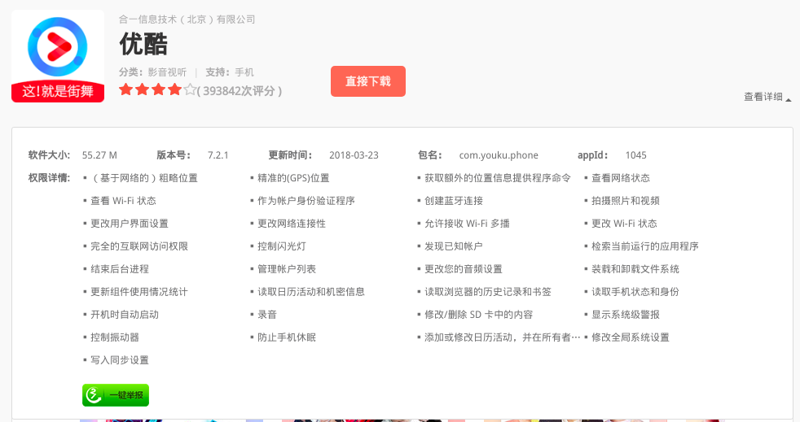This screenshot has height=422, width=800.
Task: Click permission 作为帐户身份验证程序
Action: tap(305, 201)
